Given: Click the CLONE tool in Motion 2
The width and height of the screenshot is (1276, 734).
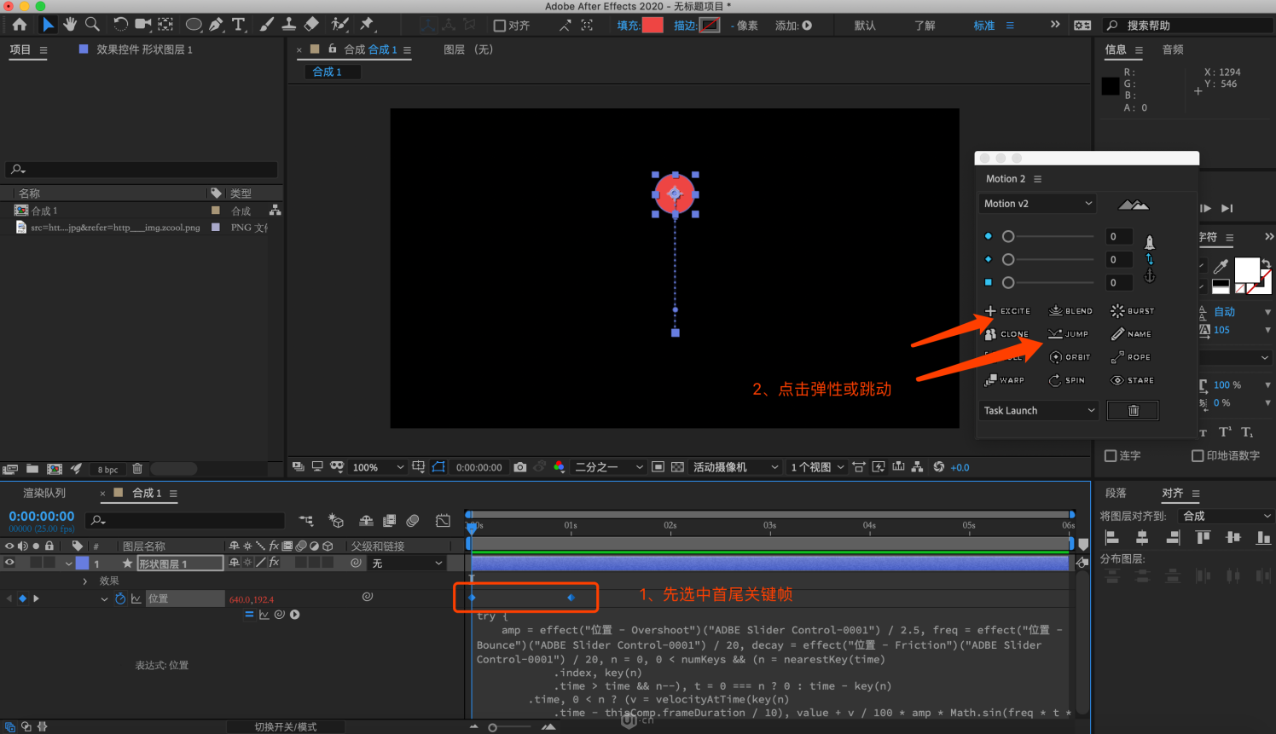Looking at the screenshot, I should [1007, 334].
